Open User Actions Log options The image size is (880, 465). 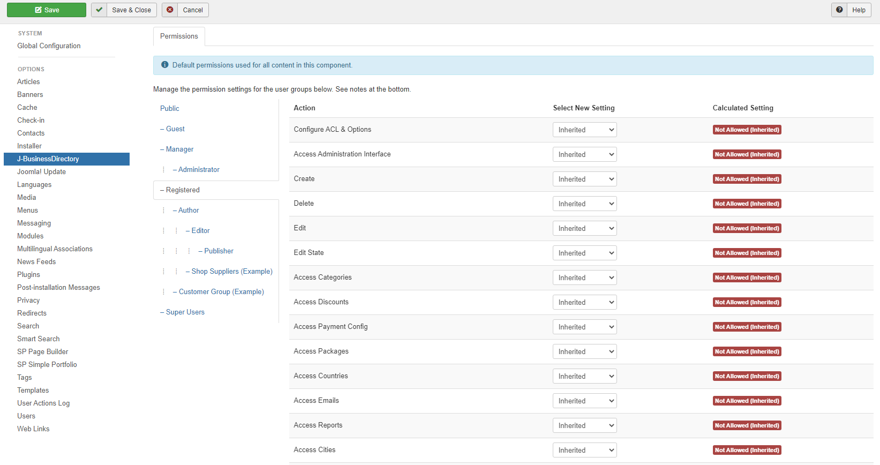[43, 403]
